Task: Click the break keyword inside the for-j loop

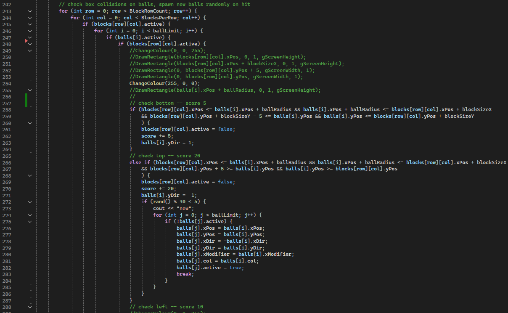Action: tap(184, 274)
